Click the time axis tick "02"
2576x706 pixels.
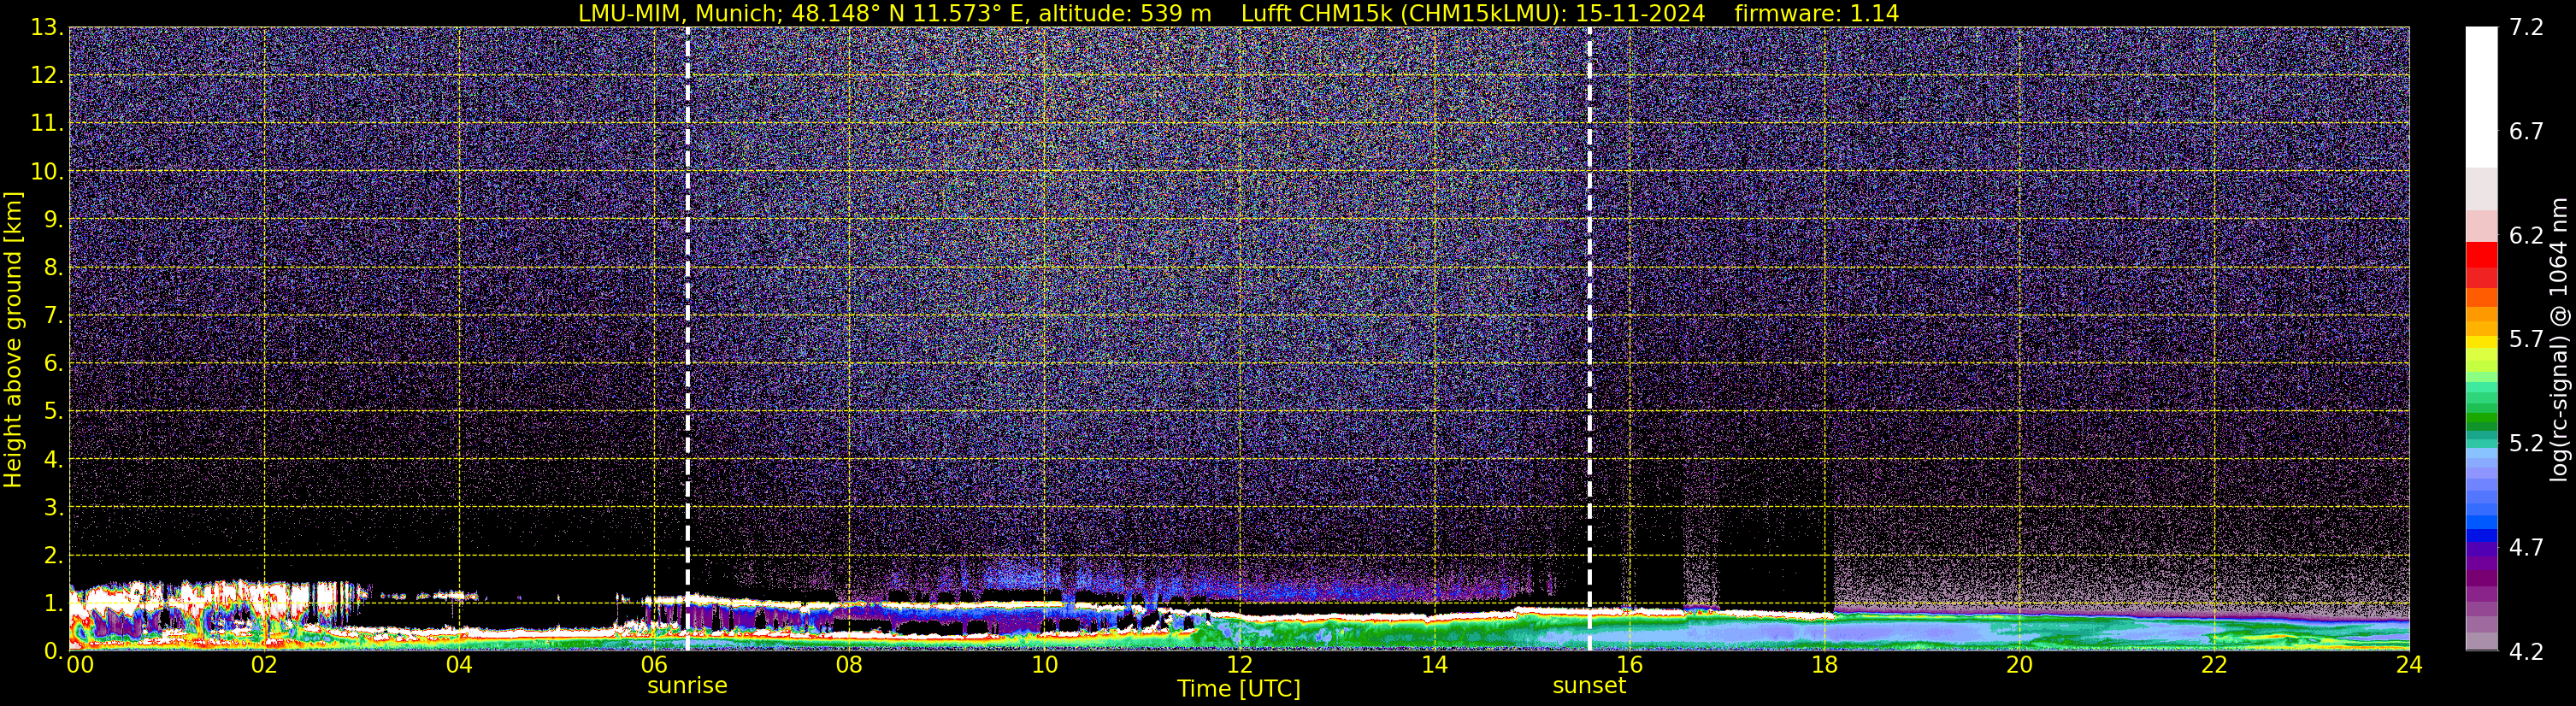click(264, 665)
